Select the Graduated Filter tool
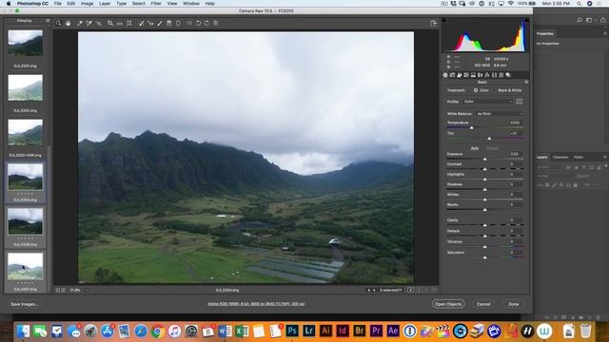 click(169, 23)
